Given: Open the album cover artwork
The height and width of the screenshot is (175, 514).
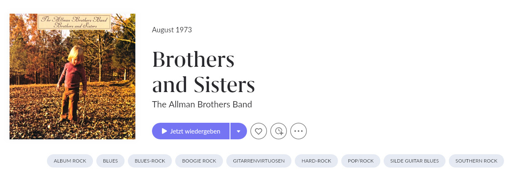Looking at the screenshot, I should tap(72, 83).
